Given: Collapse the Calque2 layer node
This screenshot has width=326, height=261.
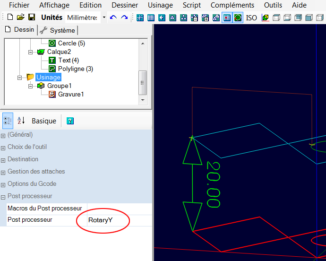Looking at the screenshot, I should click(30, 52).
